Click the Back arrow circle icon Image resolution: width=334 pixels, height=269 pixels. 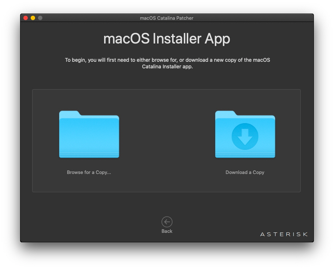pos(167,222)
